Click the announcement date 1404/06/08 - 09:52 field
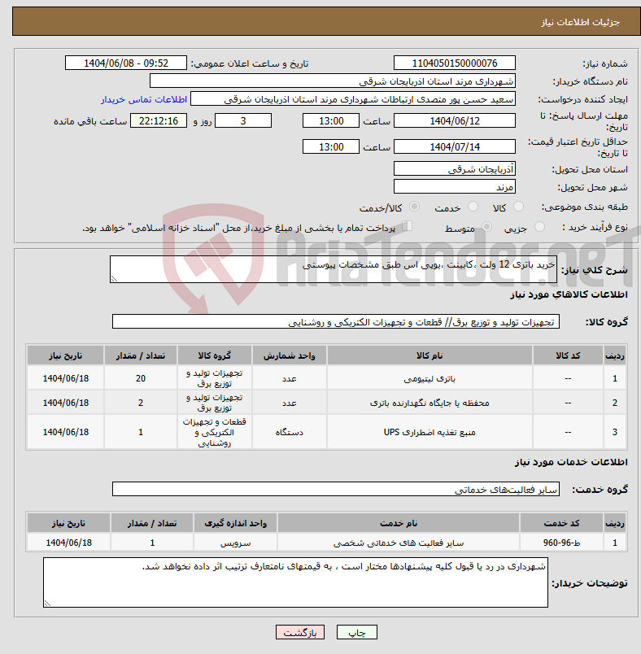The height and width of the screenshot is (654, 641). coord(126,63)
